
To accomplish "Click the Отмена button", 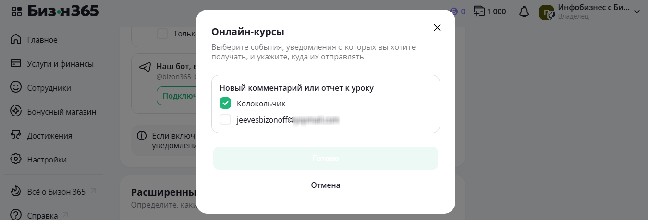I will pyautogui.click(x=325, y=185).
